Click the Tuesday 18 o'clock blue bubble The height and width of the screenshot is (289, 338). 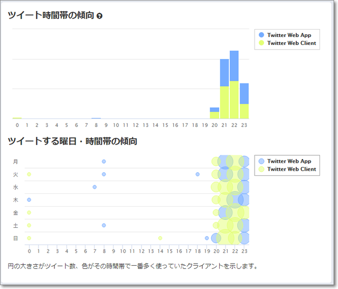click(198, 174)
